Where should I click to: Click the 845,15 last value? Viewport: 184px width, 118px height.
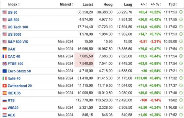coord(87,115)
